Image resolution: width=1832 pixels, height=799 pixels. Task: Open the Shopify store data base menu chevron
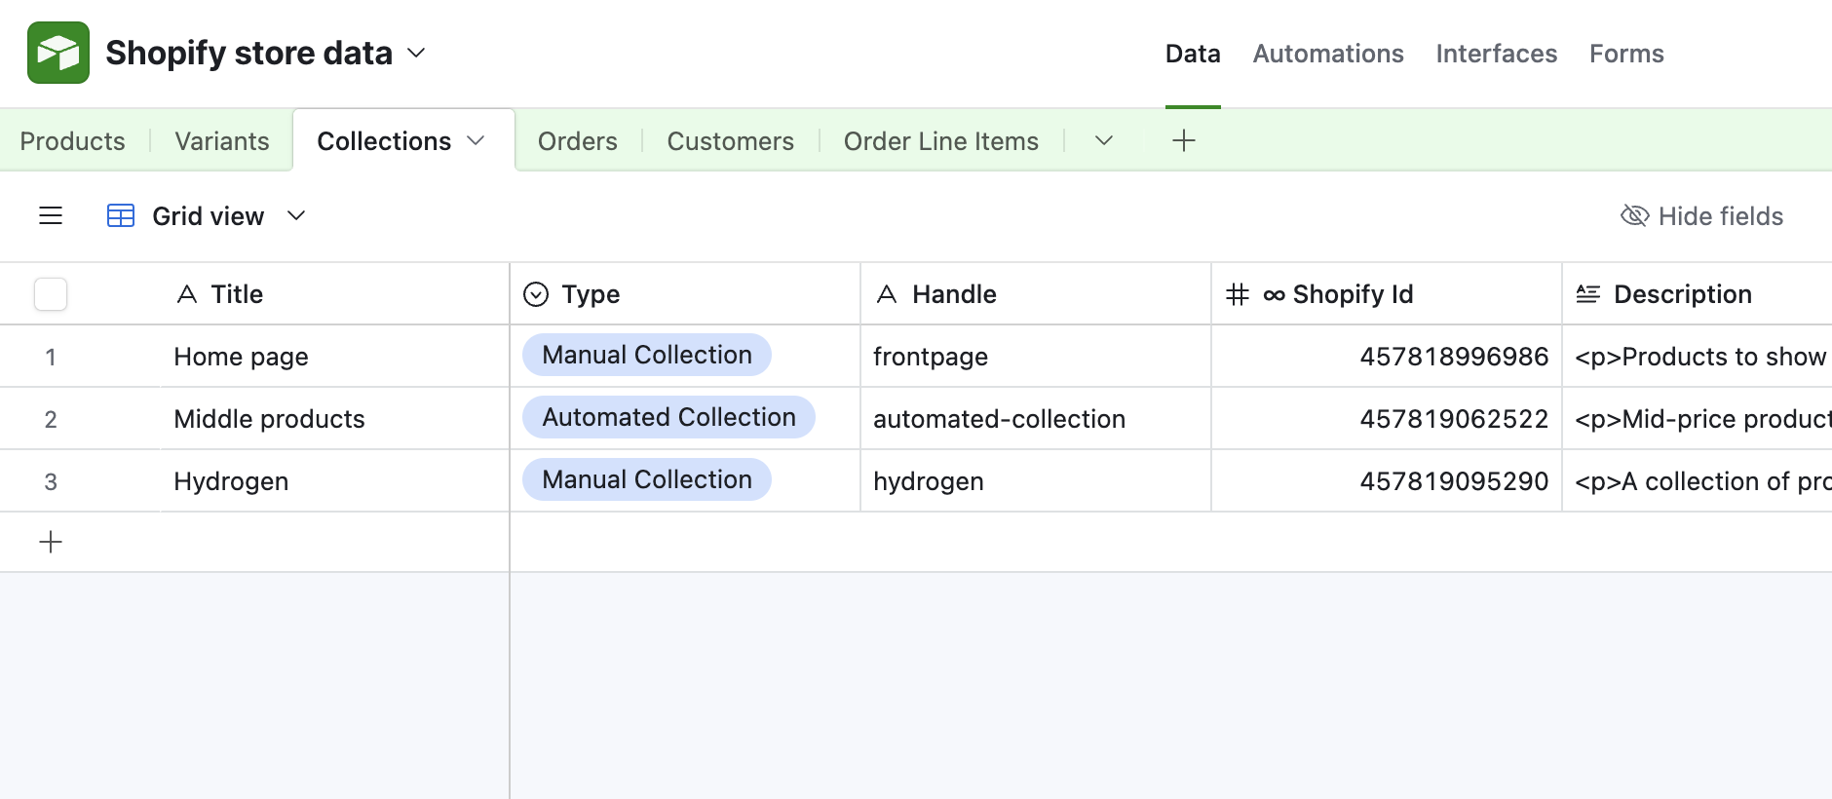(416, 53)
